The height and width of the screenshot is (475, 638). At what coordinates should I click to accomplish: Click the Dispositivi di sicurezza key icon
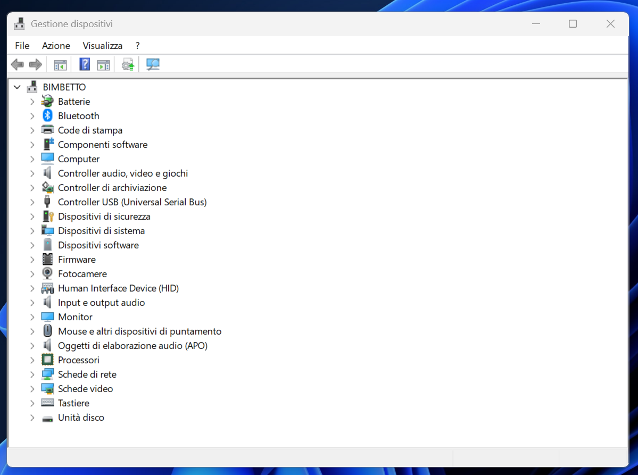click(48, 216)
